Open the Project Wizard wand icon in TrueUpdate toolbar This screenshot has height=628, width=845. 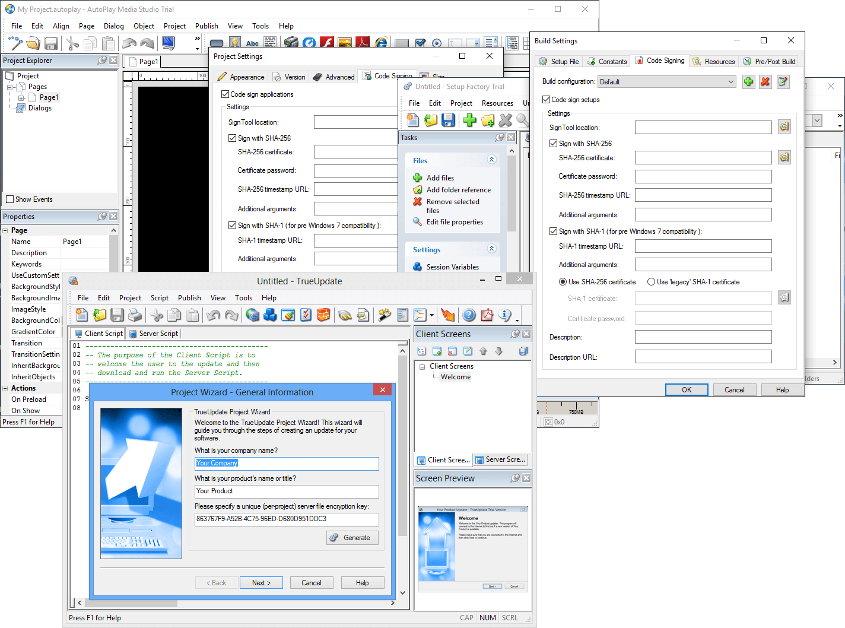[385, 315]
